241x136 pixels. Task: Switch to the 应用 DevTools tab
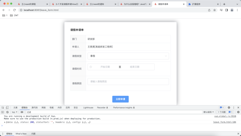click(x=67, y=107)
